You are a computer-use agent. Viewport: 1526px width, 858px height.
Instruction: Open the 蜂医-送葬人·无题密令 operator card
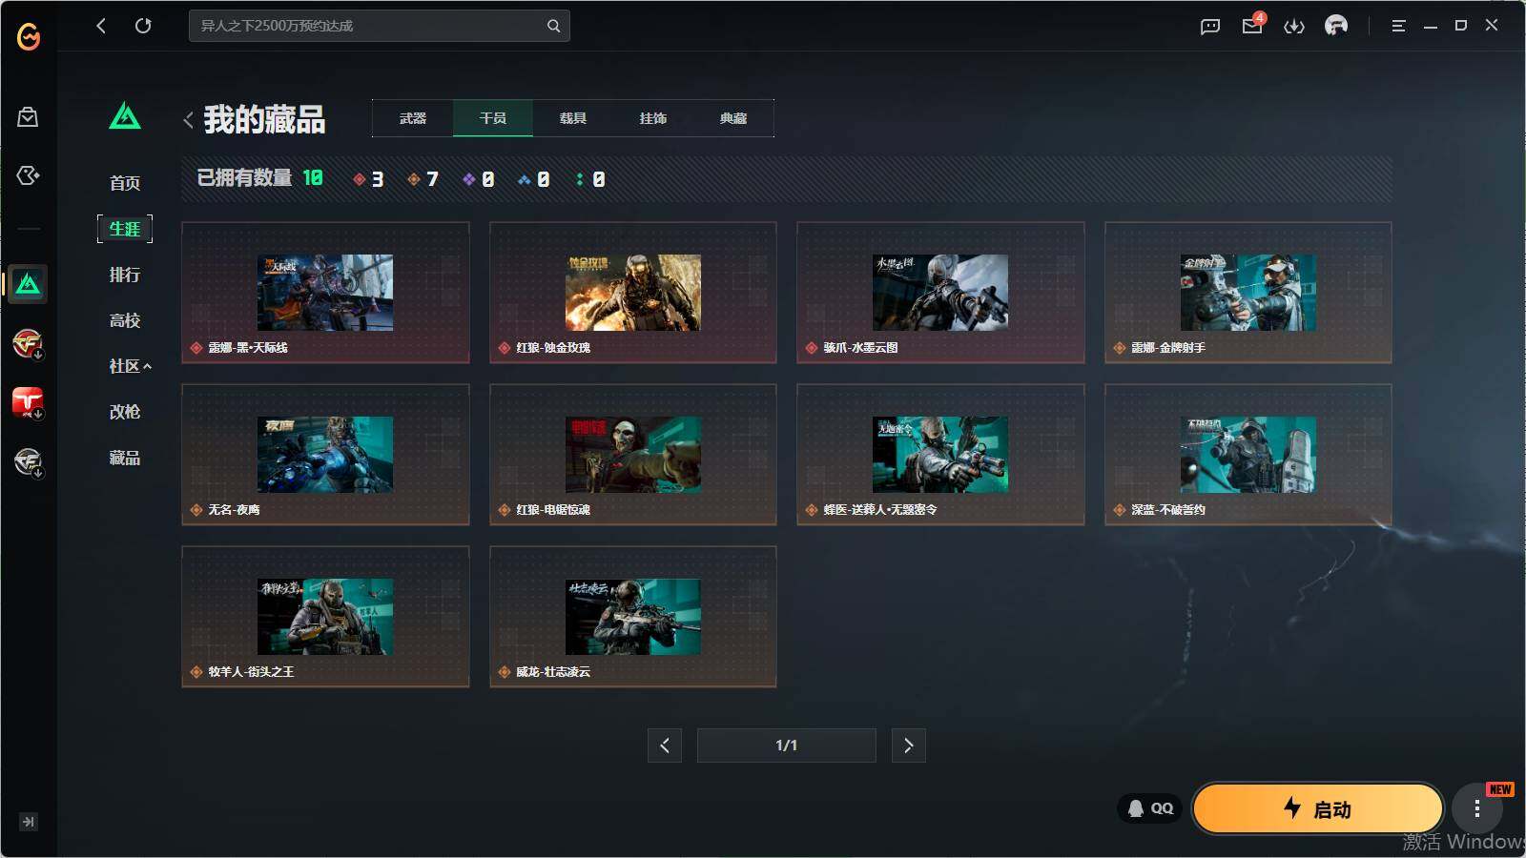(x=940, y=455)
